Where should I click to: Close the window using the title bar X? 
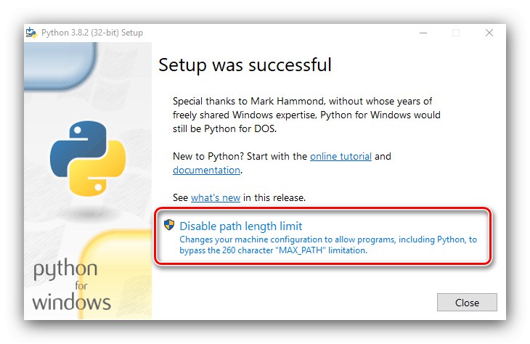(x=489, y=33)
